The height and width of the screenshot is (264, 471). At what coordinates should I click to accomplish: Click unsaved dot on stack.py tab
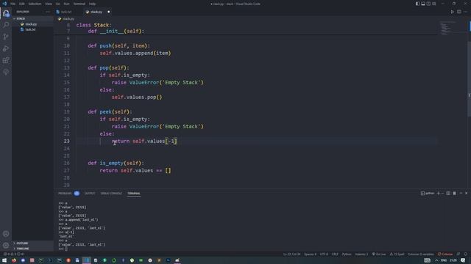tap(109, 12)
